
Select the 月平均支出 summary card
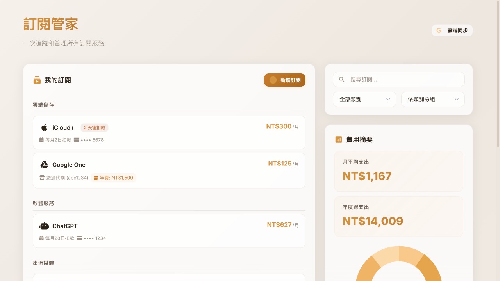coord(398,171)
